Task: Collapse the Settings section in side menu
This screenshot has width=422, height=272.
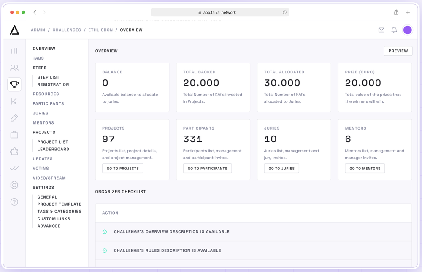Action: 43,188
